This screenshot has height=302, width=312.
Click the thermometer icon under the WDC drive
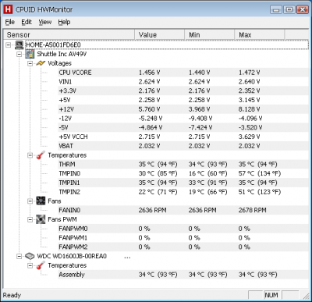[x=41, y=265]
